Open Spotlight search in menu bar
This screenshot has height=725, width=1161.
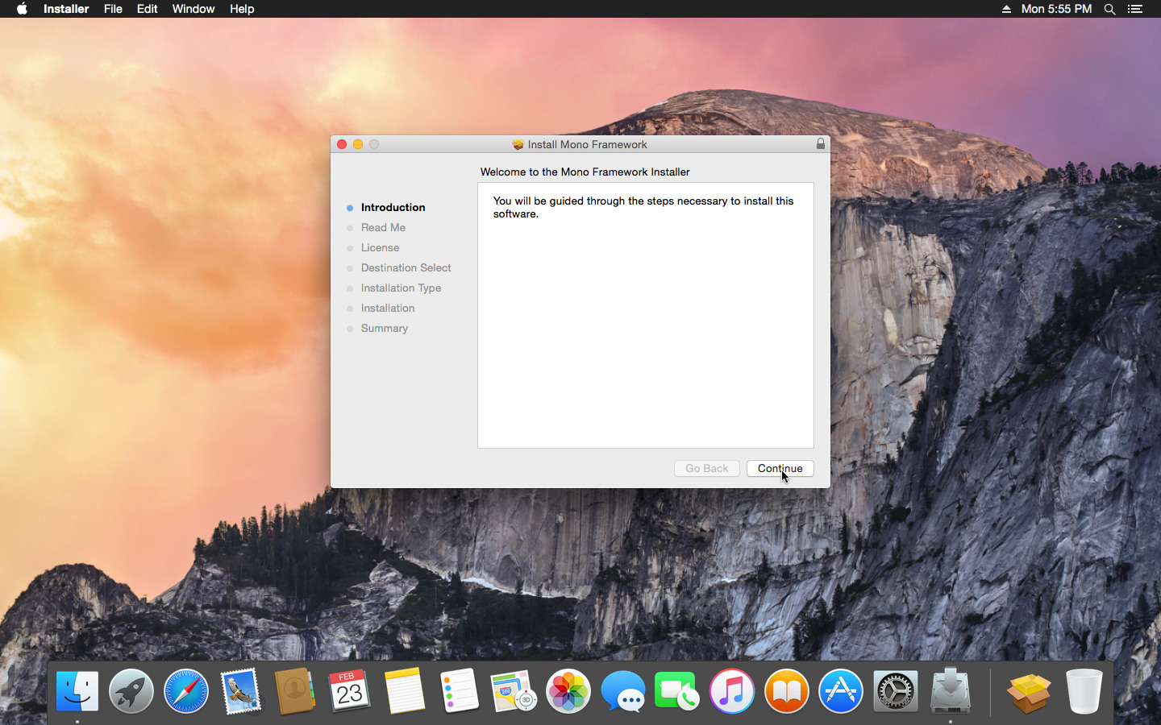(x=1109, y=9)
